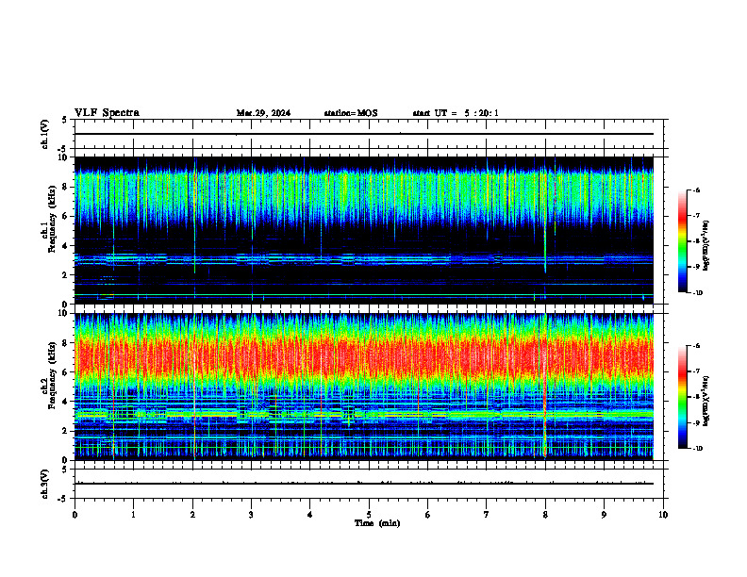Image resolution: width=747 pixels, height=577 pixels.
Task: Click the ch.1 spectrogram panel
Action: click(x=364, y=230)
